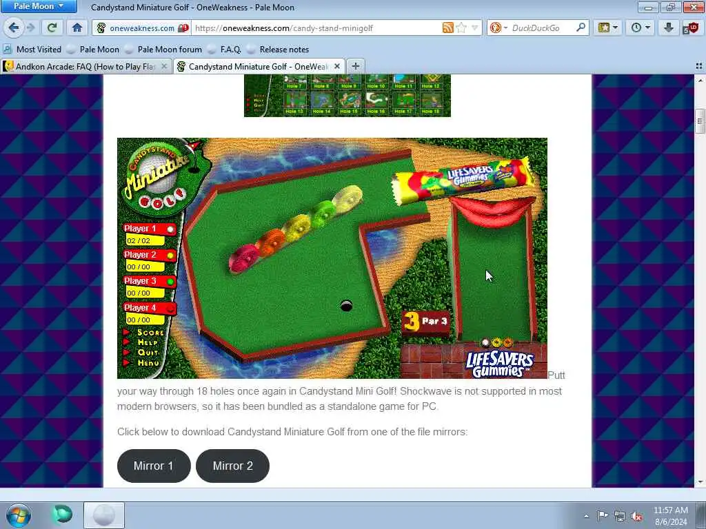Open the Pale Moon bookmark

pos(93,50)
